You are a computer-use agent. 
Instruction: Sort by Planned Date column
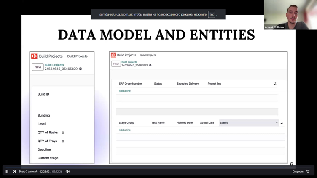pos(185,123)
